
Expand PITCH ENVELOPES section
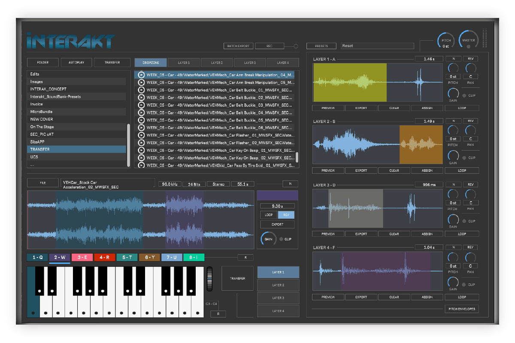tap(462, 309)
